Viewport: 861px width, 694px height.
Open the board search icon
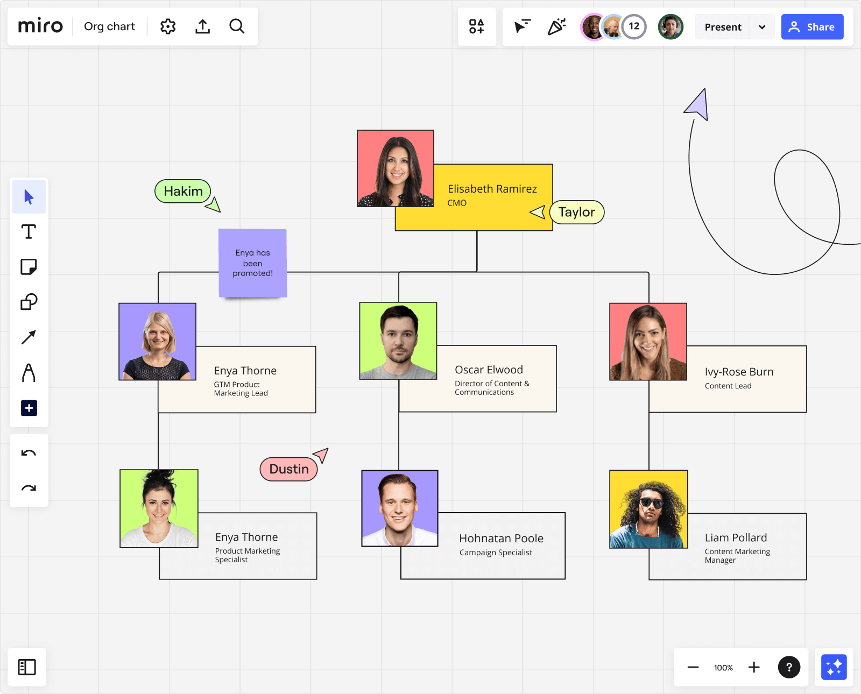[x=237, y=26]
